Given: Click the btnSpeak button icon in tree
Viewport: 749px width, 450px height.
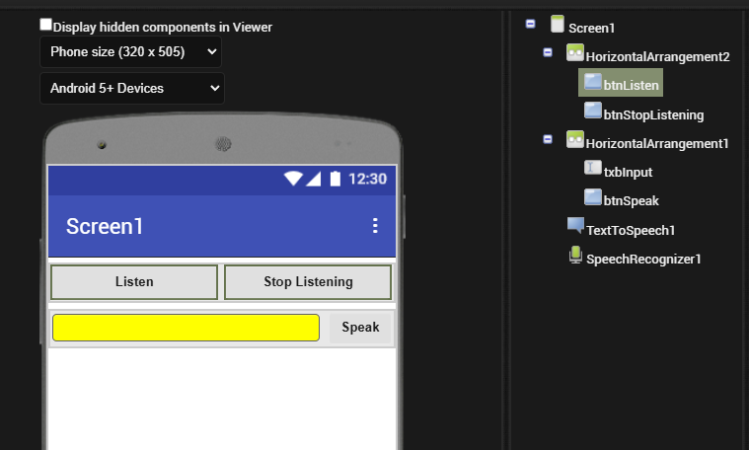Looking at the screenshot, I should (x=593, y=197).
